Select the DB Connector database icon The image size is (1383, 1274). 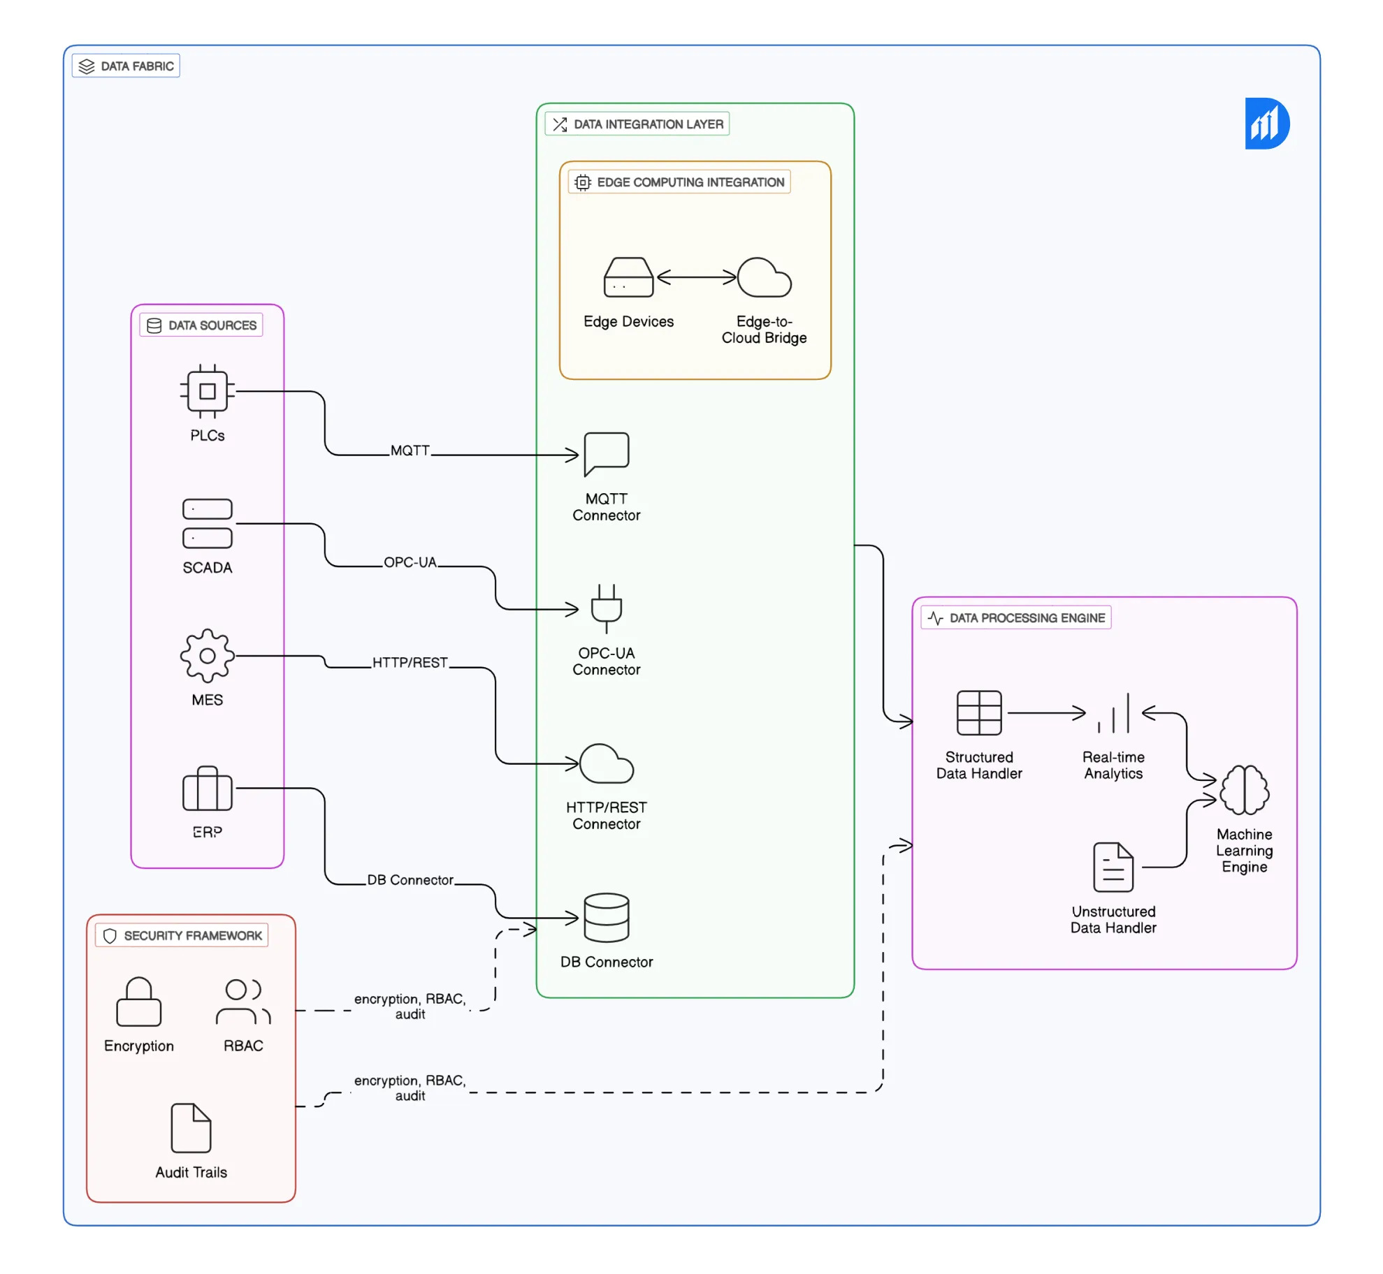(606, 917)
